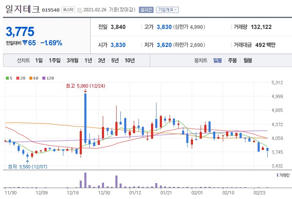Click the 시가 value 3,830
292x199 pixels.
click(x=118, y=45)
